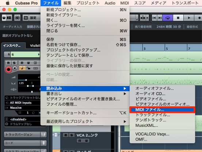
Task: Select MusicXML... in the import submenu
Action: pos(162,125)
